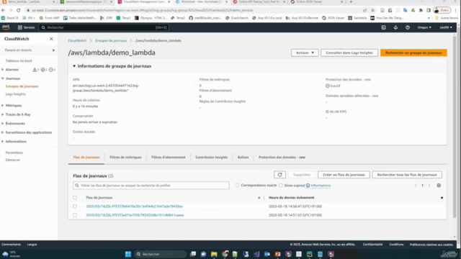
Task: Open Windows Start menu
Action: pos(128,254)
